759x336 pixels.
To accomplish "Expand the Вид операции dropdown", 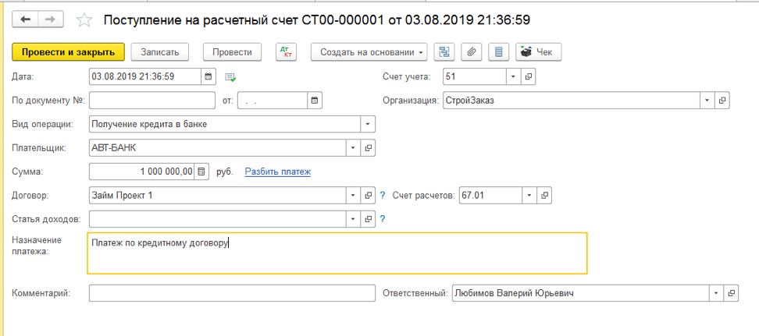I will tap(367, 124).
